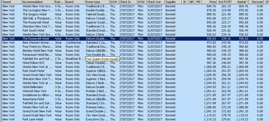The image size is (269, 122).
Task: Select The Gregory Hotel accommodation cell
Action: point(38,14)
